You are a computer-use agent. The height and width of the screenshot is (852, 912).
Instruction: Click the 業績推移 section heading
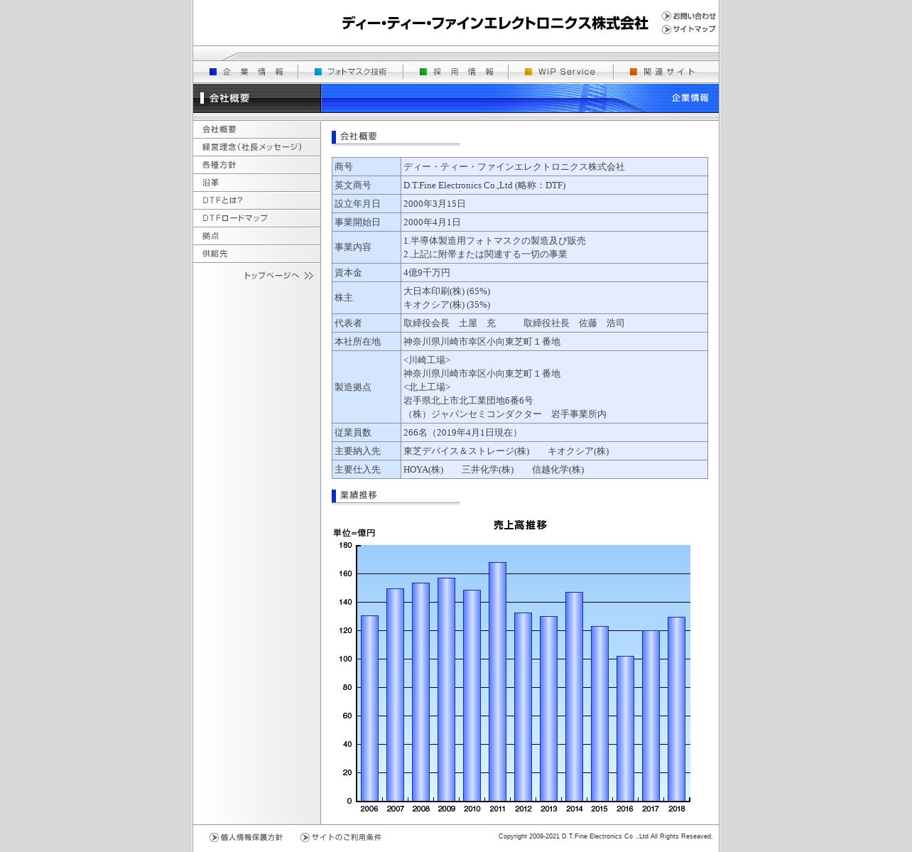tap(359, 495)
